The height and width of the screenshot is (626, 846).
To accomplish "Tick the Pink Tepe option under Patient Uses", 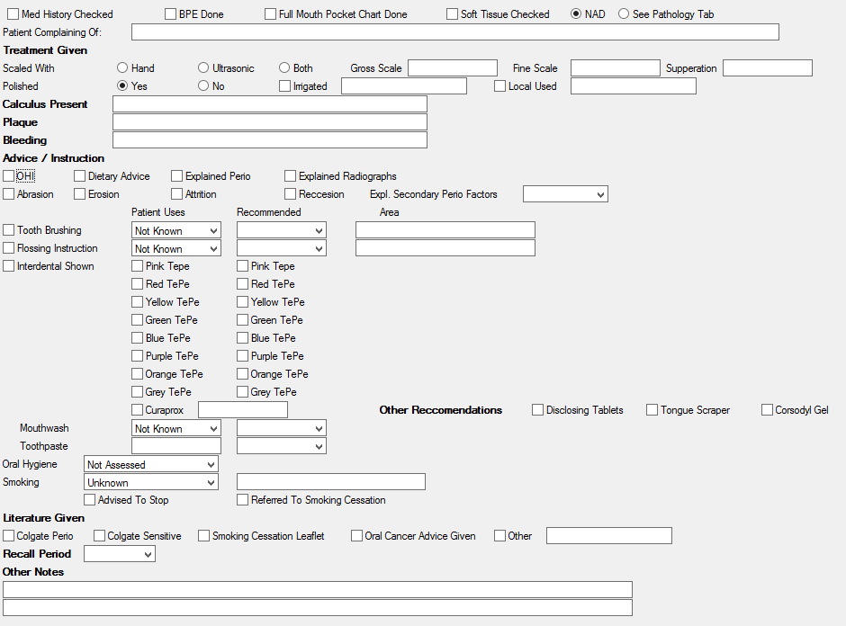I will (x=136, y=265).
